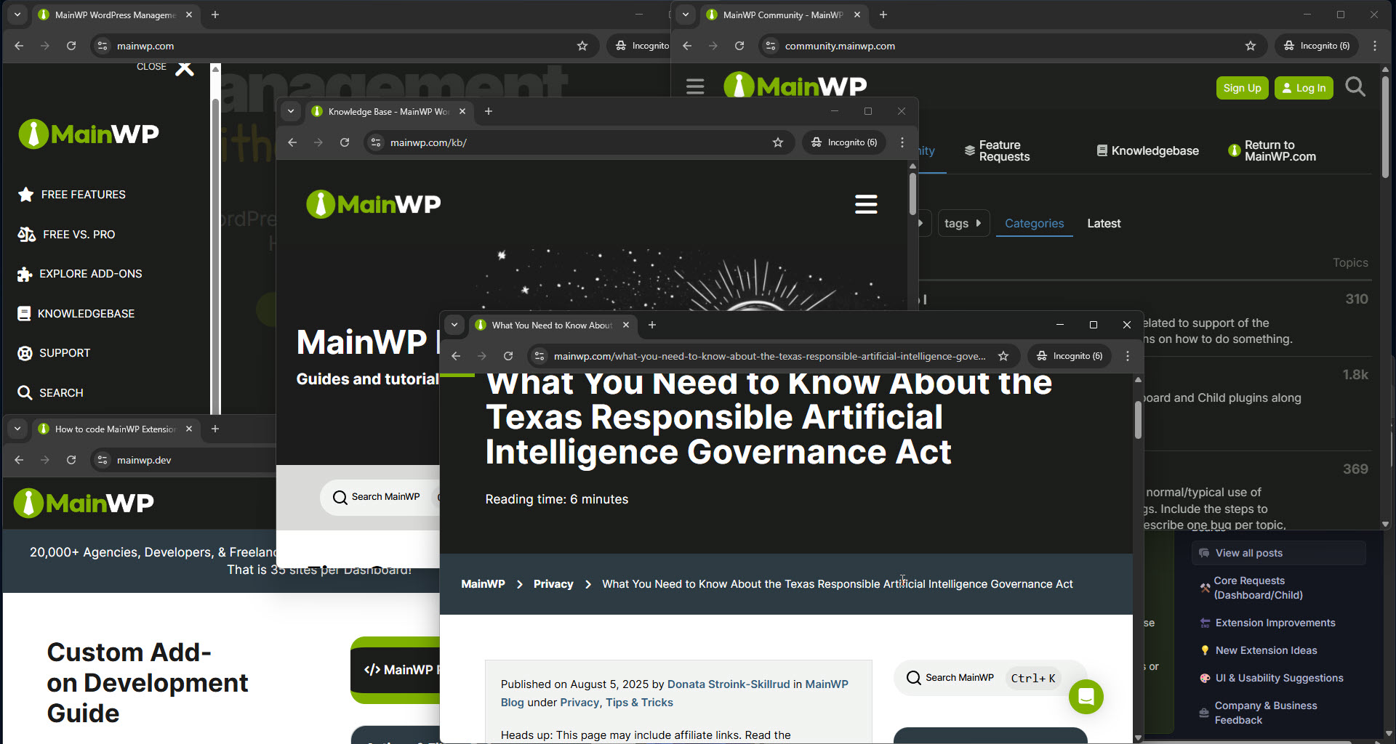Open SEARCH in the side menu

click(61, 393)
